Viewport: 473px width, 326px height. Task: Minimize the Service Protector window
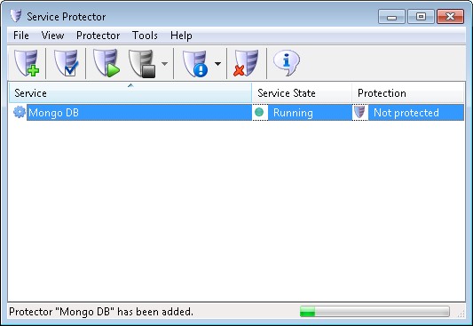(391, 16)
